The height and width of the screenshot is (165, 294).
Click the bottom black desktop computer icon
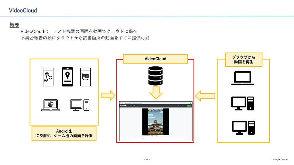click(243, 128)
